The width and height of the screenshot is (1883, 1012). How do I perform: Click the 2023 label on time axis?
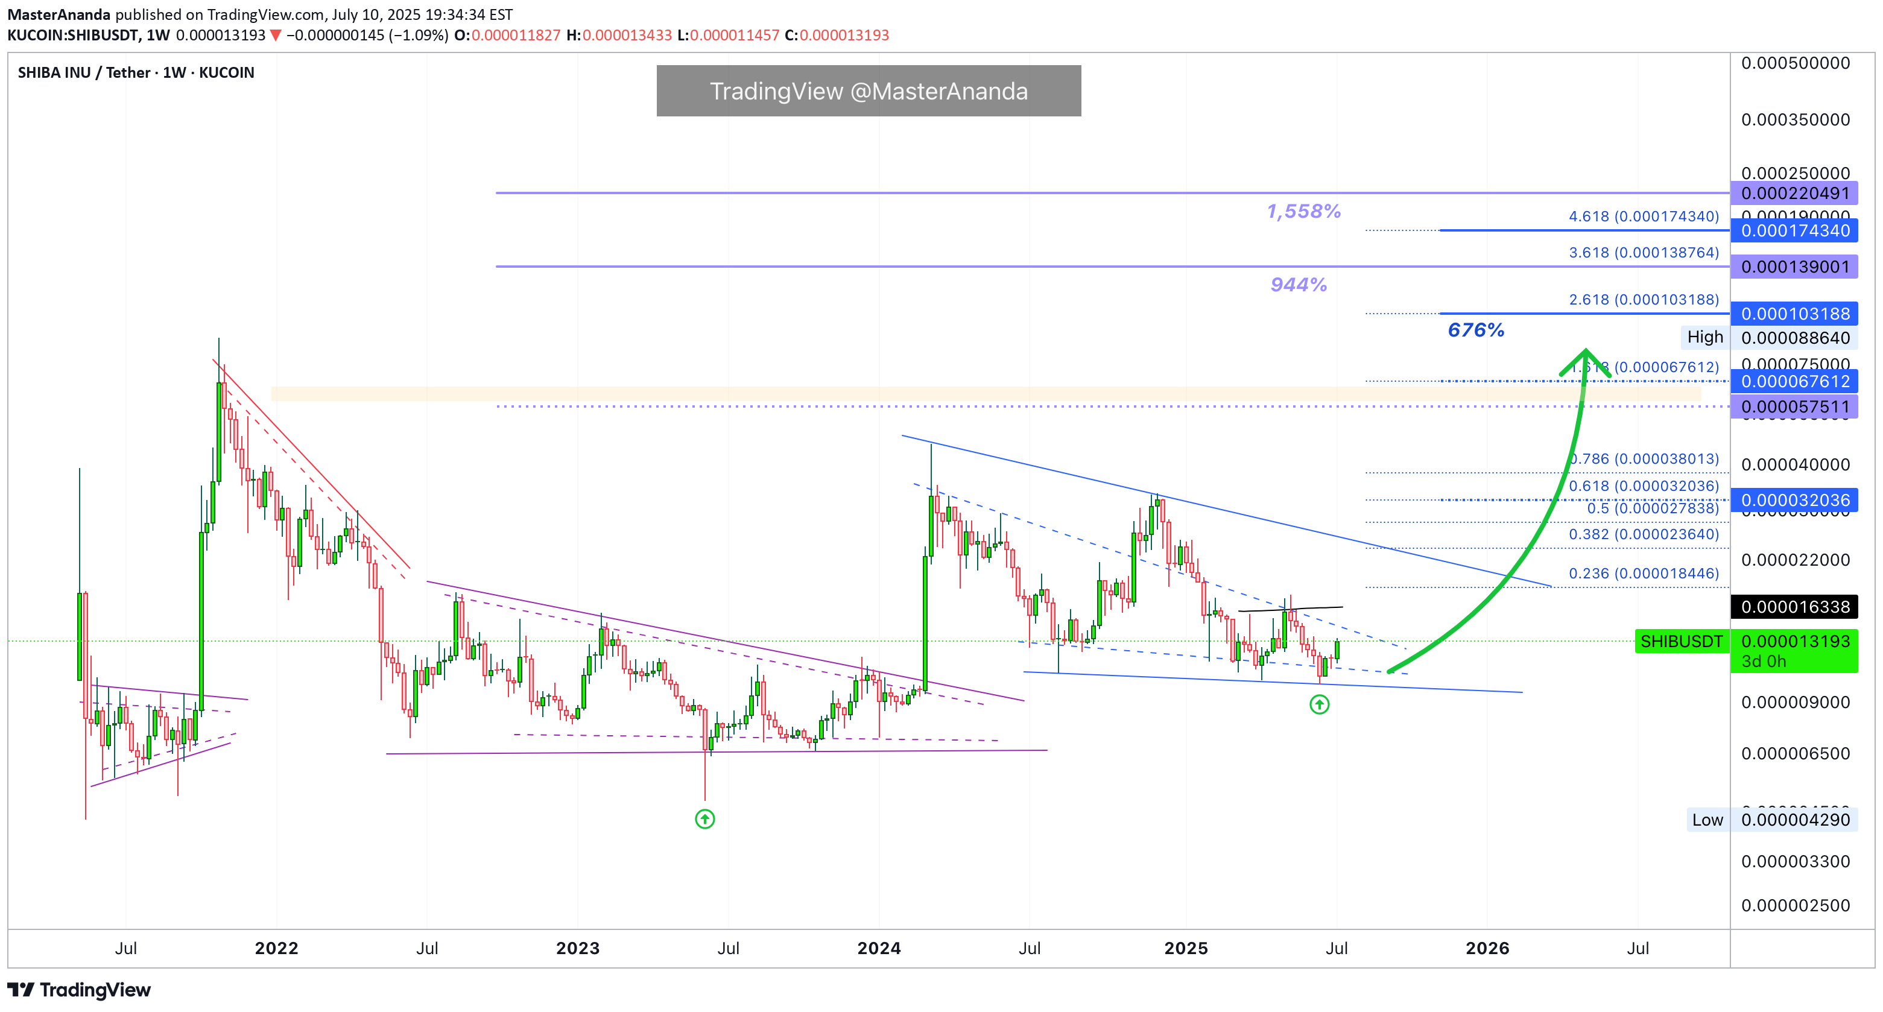577,949
